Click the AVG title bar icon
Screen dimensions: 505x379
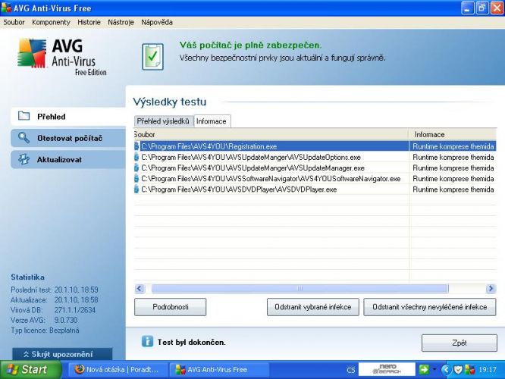(x=6, y=8)
